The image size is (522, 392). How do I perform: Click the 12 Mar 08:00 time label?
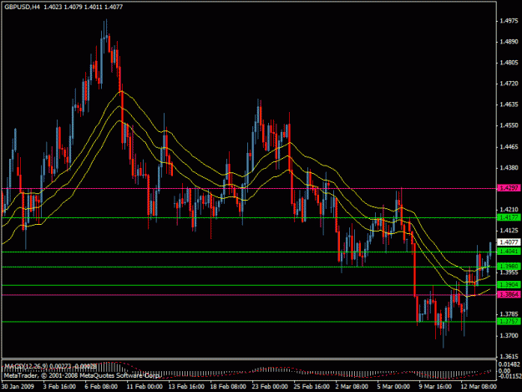click(x=479, y=387)
